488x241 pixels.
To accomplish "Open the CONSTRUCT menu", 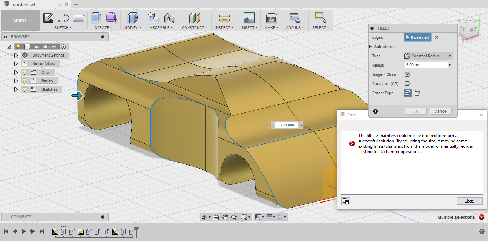I will (x=194, y=28).
